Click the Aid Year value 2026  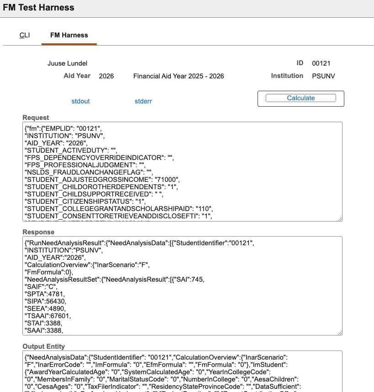pyautogui.click(x=106, y=76)
